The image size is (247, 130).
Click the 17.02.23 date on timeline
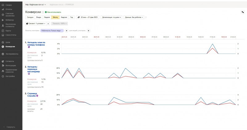point(212,37)
